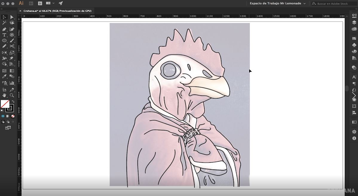This screenshot has height=196, width=358.
Task: Select the Zoom magnifier tool
Action: (x=12, y=95)
